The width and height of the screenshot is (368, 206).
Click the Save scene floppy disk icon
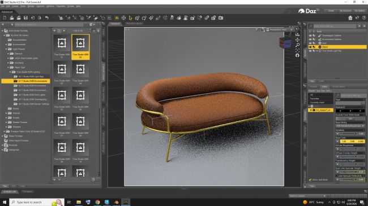click(25, 18)
